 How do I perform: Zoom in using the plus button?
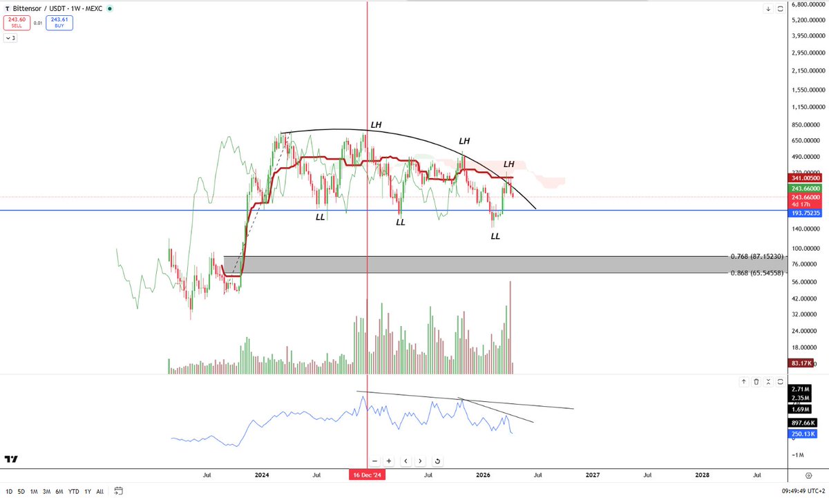tap(390, 461)
